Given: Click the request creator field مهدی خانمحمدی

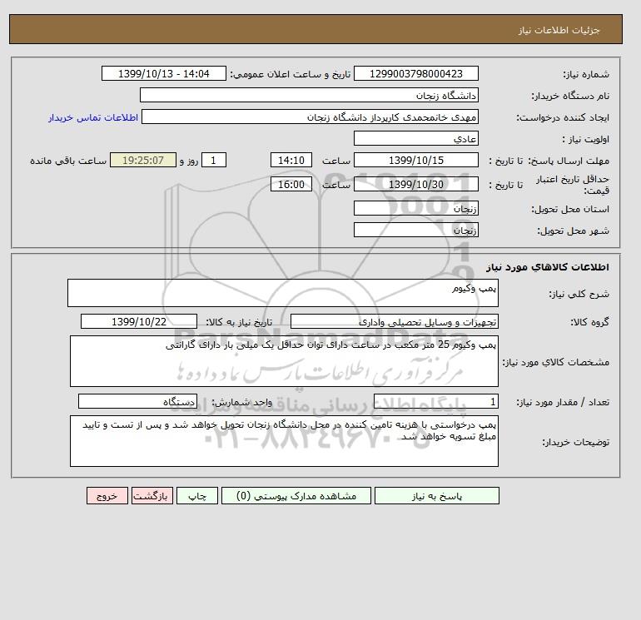Looking at the screenshot, I should [310, 117].
